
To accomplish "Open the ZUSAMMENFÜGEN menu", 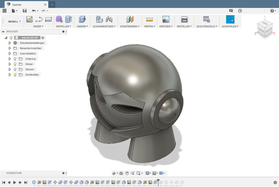I will pos(104,26).
